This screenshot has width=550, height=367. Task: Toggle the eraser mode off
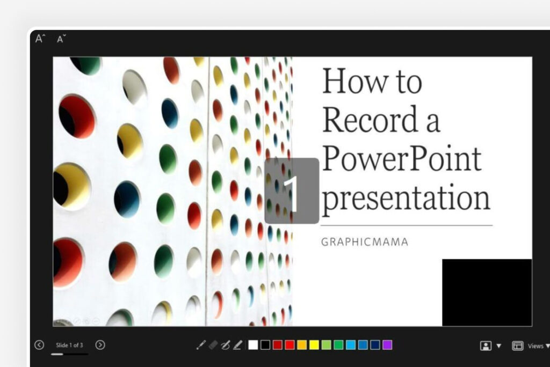click(x=213, y=345)
